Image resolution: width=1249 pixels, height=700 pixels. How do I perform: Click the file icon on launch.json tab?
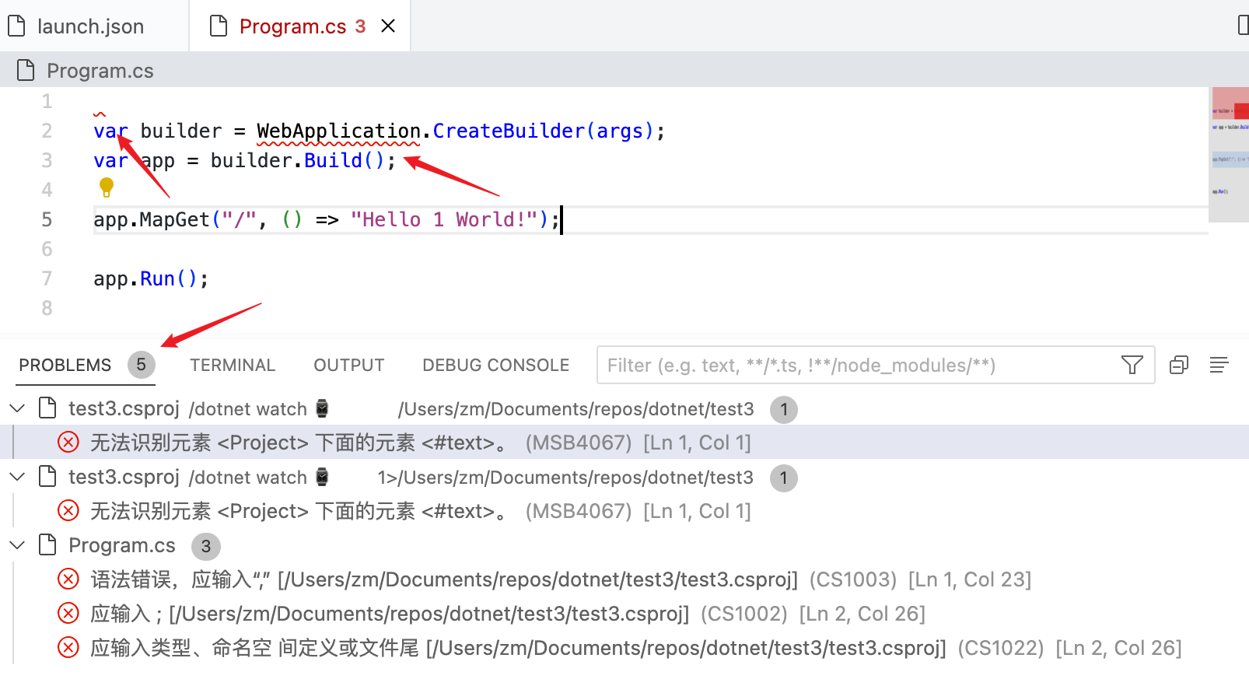pyautogui.click(x=17, y=26)
